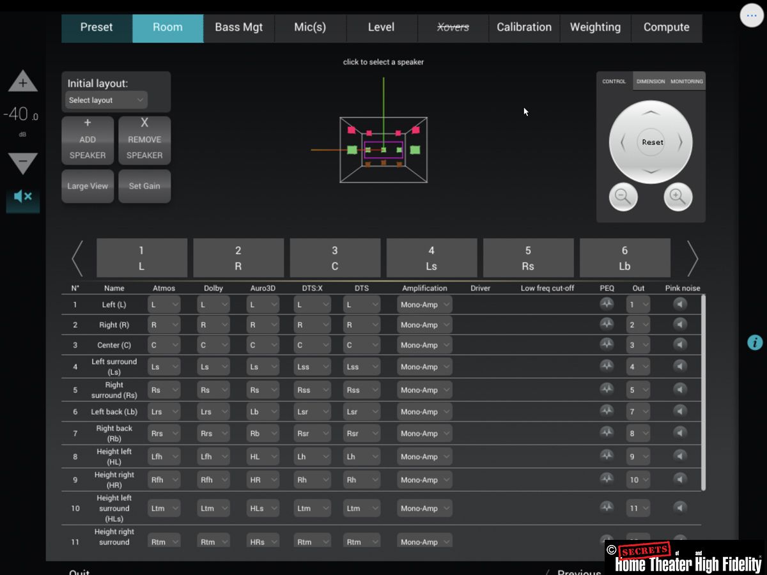Click the zoom in magnifier button
767x575 pixels.
coord(678,197)
